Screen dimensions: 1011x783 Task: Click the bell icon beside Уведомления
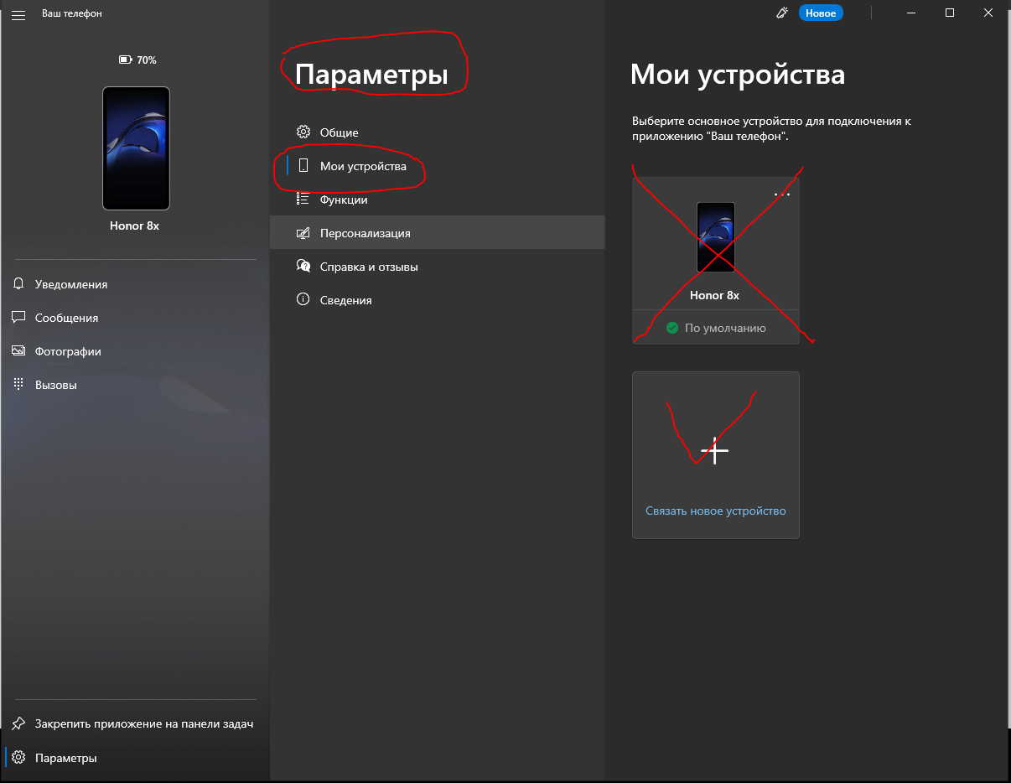[18, 284]
